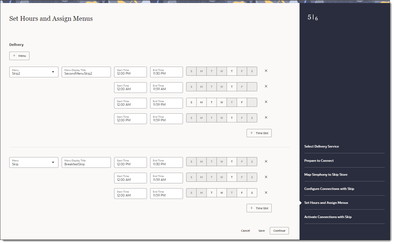Click End Time 11:59 PM for BreakfastSkip menu
The image size is (394, 244).
[167, 194]
